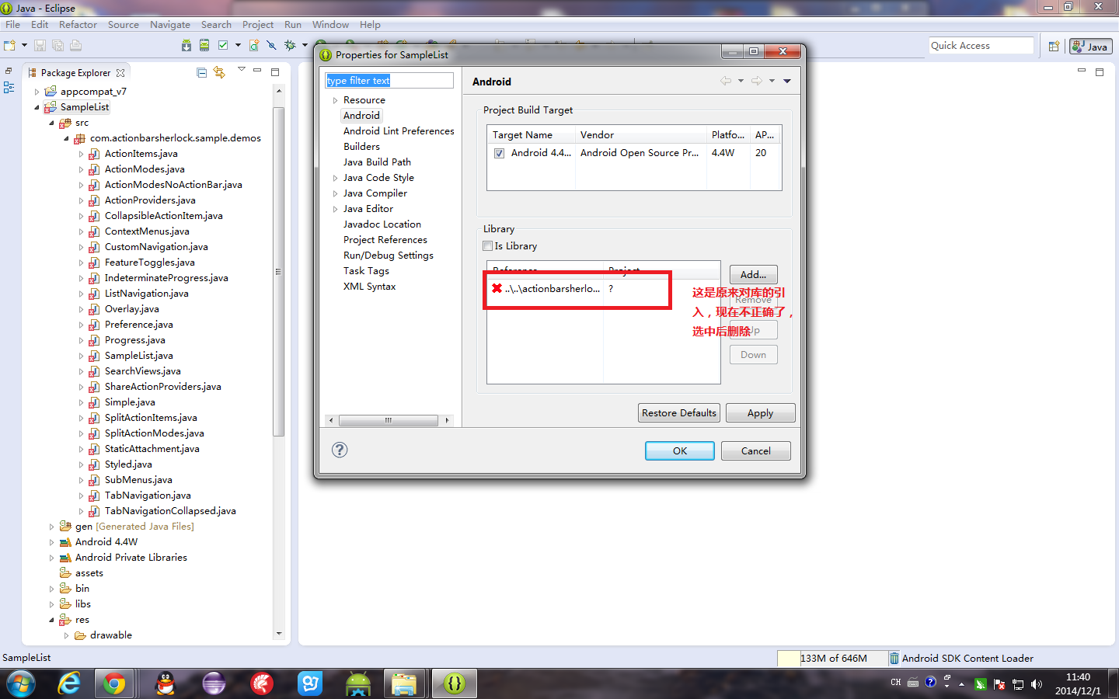1119x699 pixels.
Task: Open the Help menu
Action: coord(370,25)
